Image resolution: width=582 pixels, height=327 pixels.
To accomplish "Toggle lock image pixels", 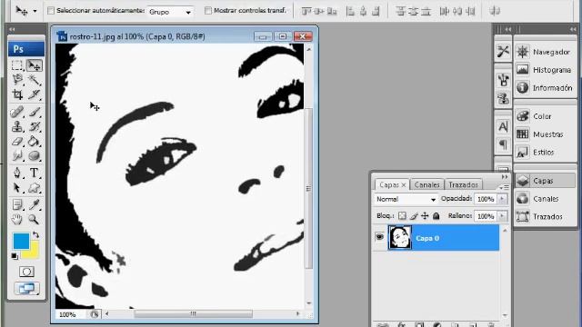I will click(414, 216).
